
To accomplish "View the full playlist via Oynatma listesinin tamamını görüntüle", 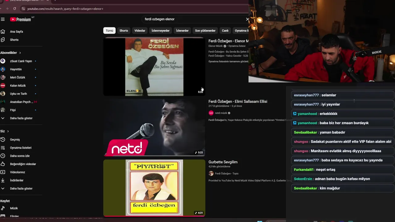I will tap(228, 61).
